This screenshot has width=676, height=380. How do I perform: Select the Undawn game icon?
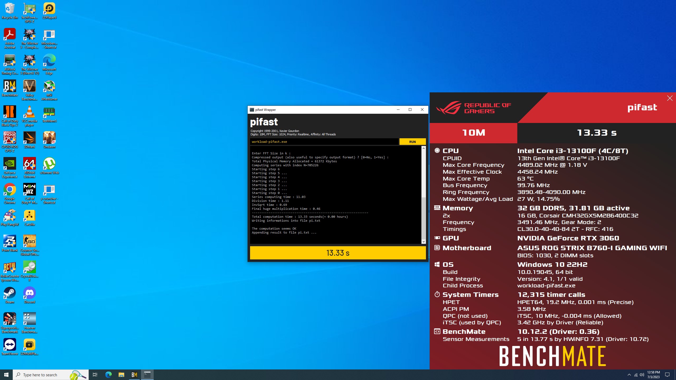pos(49,140)
